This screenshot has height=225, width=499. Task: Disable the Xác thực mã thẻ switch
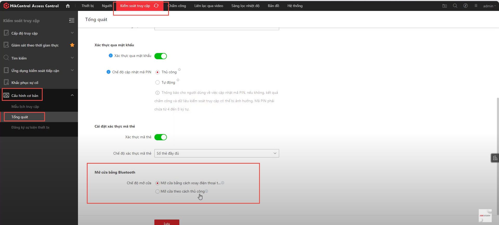[161, 137]
